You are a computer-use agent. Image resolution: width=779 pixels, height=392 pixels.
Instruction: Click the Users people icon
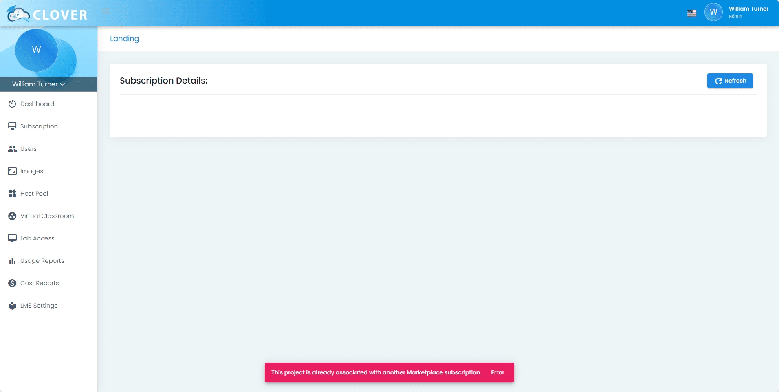pyautogui.click(x=12, y=149)
